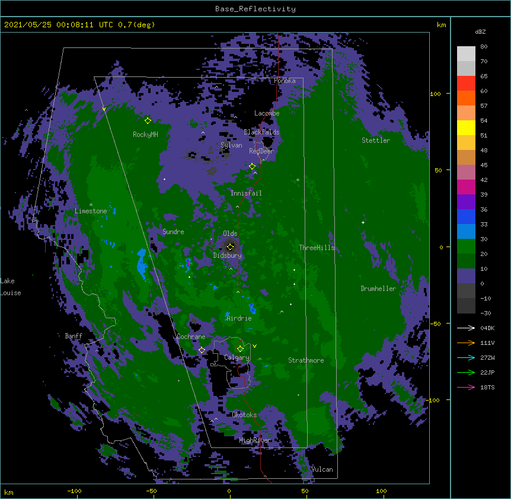
Task: Click the Sylvan label
Action: [231, 145]
